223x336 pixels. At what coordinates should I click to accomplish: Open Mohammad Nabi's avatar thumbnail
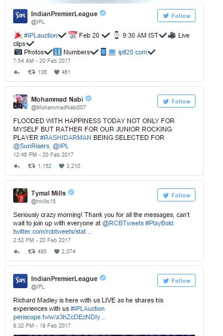[20, 102]
